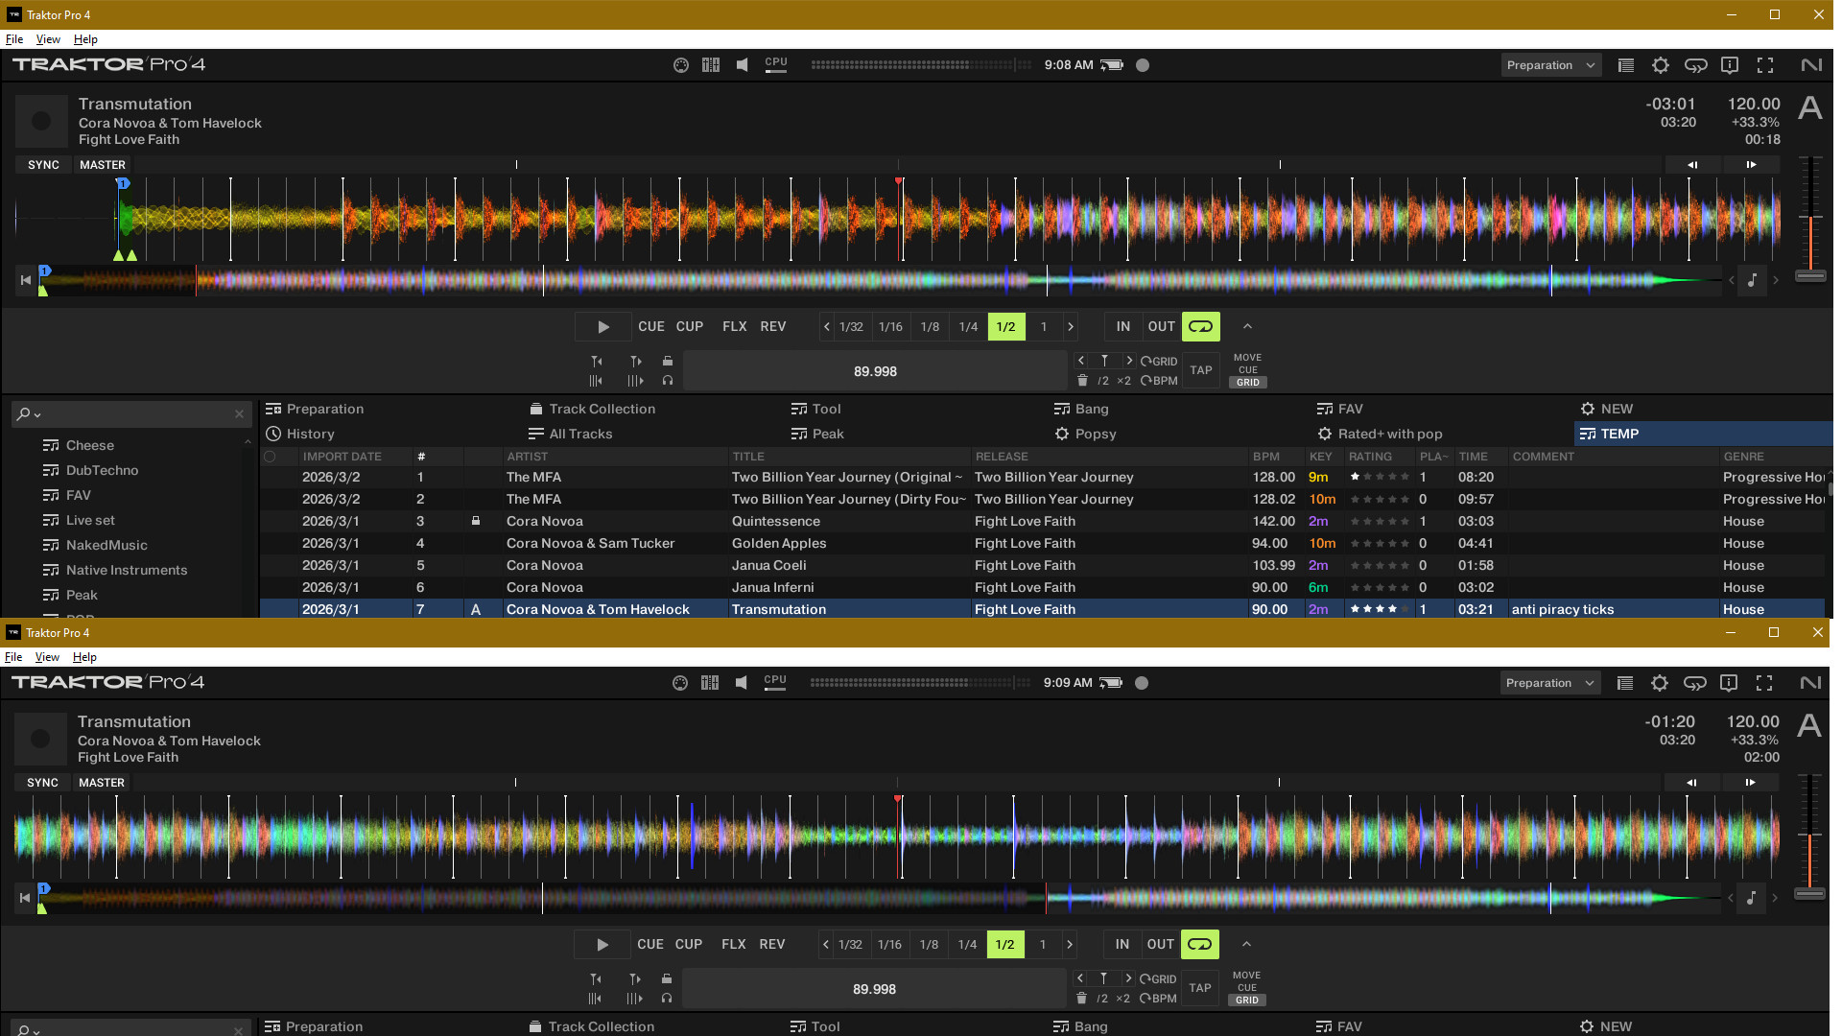Click the MIDI controller icon in bottom window header

680,683
